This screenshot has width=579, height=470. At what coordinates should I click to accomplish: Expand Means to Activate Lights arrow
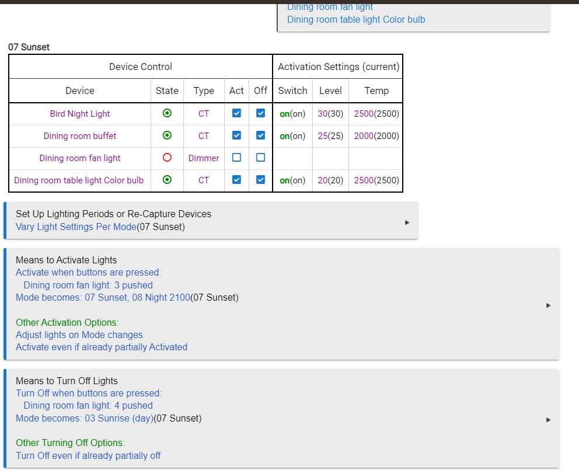coord(548,305)
